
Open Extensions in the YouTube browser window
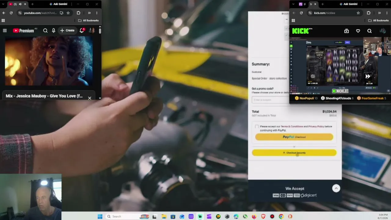coord(79,13)
